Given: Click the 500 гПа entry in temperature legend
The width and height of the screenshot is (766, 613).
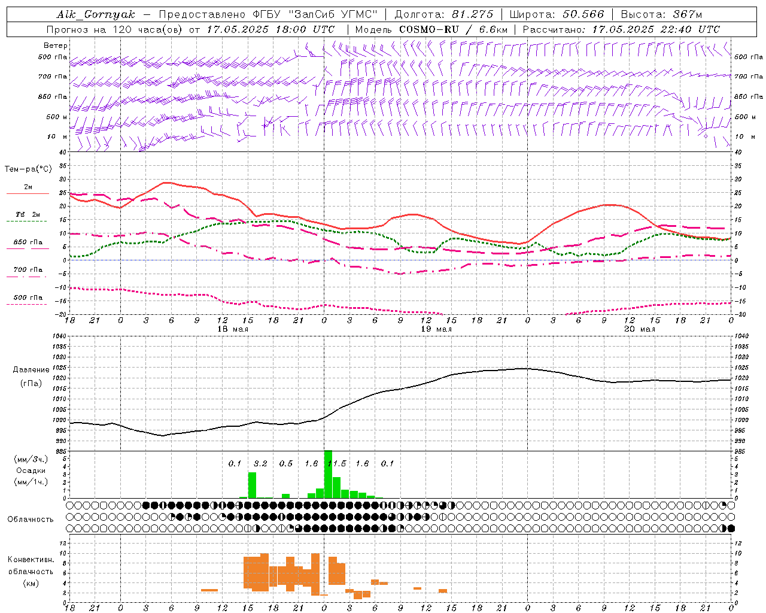Looking at the screenshot, I should (x=28, y=298).
